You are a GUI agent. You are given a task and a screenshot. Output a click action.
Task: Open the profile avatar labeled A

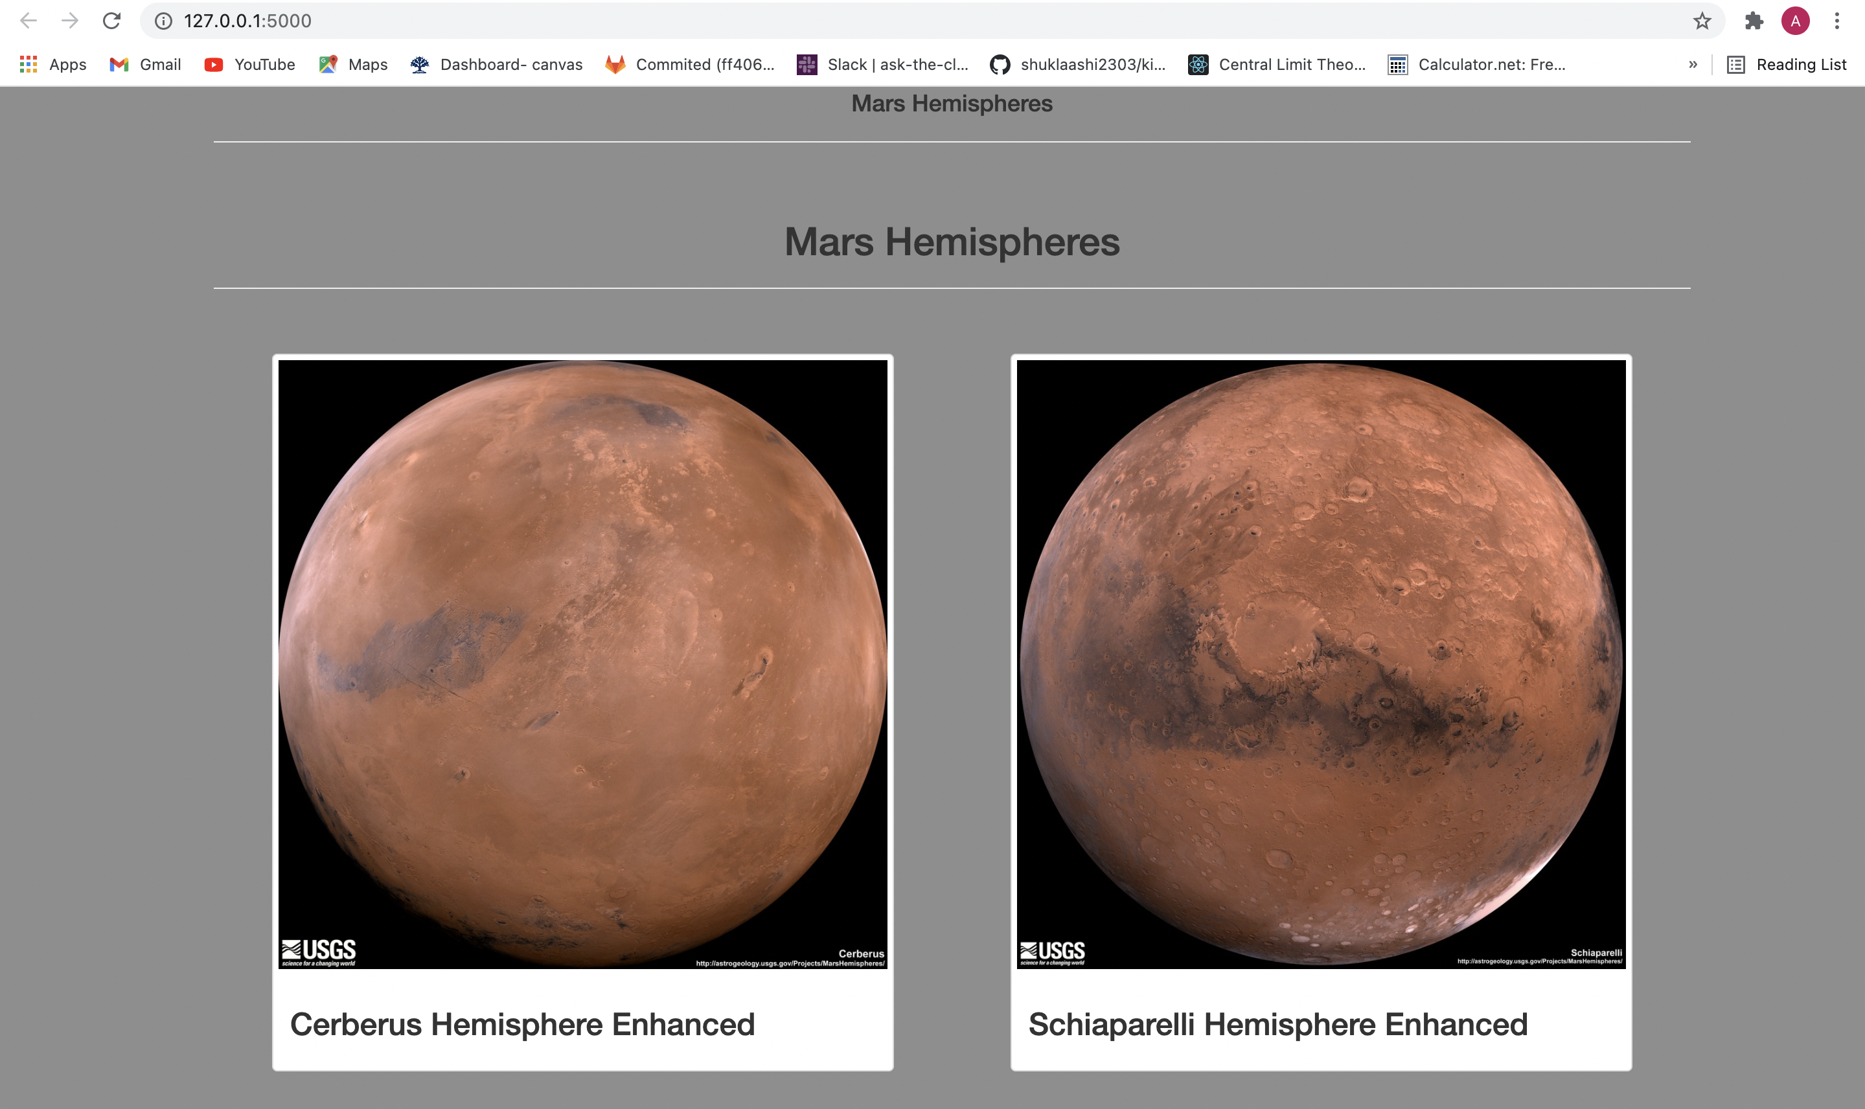1796,20
